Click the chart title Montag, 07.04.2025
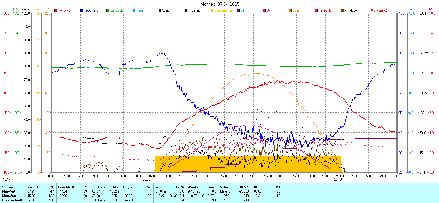The width and height of the screenshot is (439, 203). pos(220,4)
